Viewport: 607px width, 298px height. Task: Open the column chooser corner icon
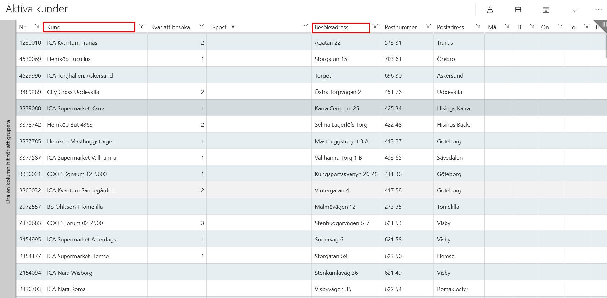[x=603, y=25]
